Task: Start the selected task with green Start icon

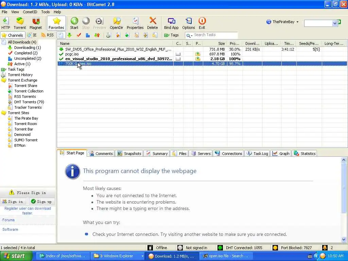Action: pos(74,23)
